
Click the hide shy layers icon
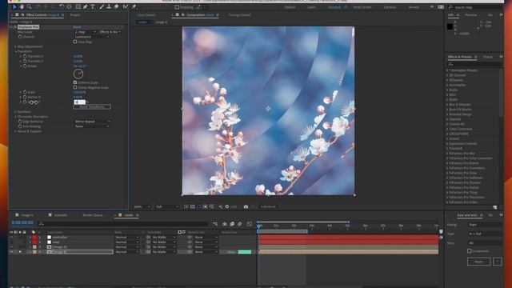(x=225, y=224)
